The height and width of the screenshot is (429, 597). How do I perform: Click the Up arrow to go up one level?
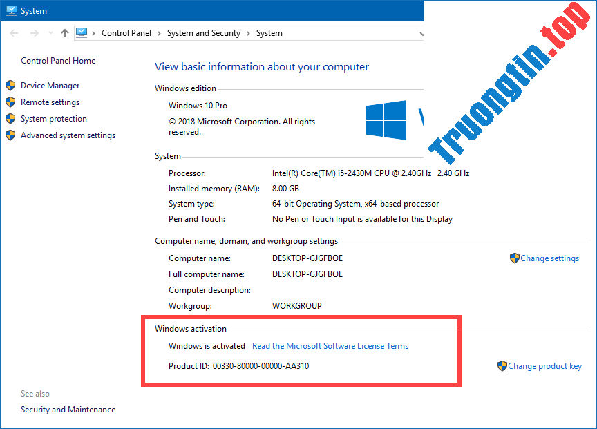(x=64, y=32)
